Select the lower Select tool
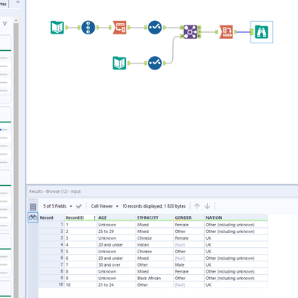Image resolution: width=298 pixels, height=298 pixels. [x=155, y=63]
